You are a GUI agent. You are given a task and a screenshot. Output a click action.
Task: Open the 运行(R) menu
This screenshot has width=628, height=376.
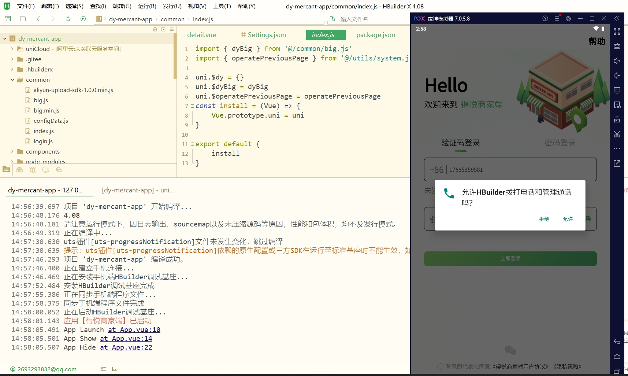click(147, 6)
